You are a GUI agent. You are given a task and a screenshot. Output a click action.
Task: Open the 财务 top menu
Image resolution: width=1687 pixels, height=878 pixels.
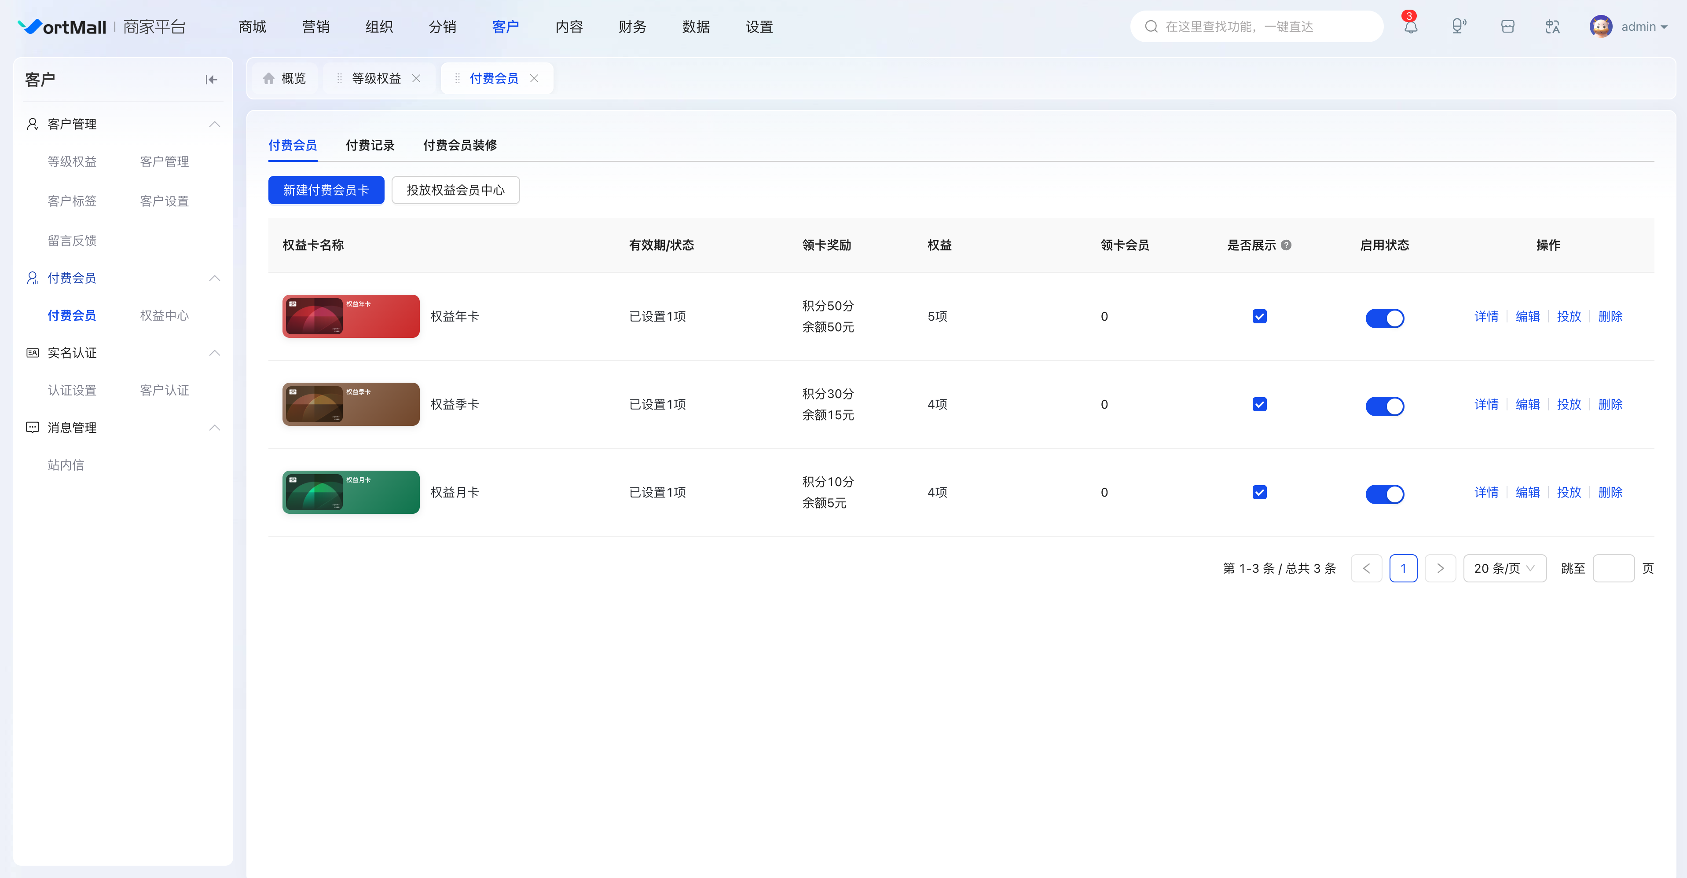click(632, 26)
